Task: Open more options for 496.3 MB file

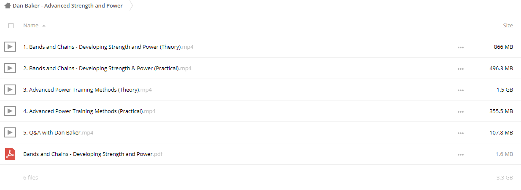Action: [460, 69]
